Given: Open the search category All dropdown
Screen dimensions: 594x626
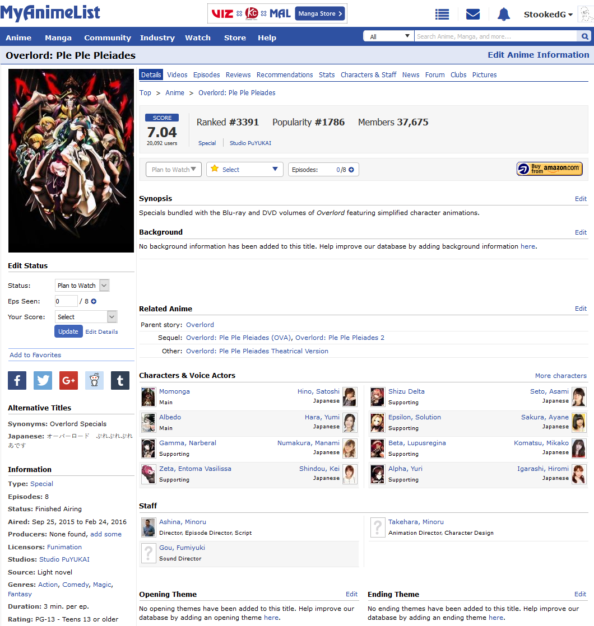Looking at the screenshot, I should tap(389, 36).
